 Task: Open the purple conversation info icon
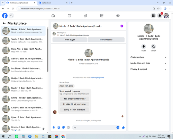tap(122, 26)
